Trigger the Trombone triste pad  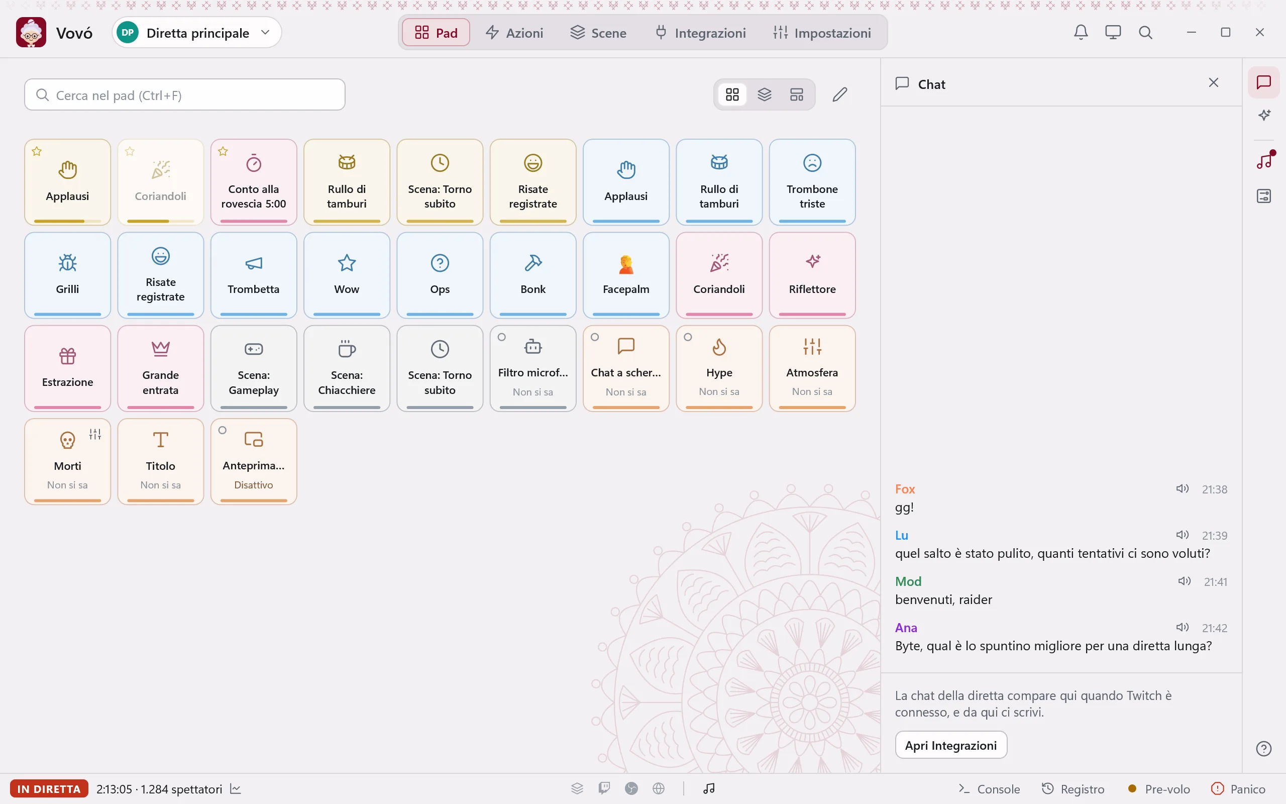point(812,182)
